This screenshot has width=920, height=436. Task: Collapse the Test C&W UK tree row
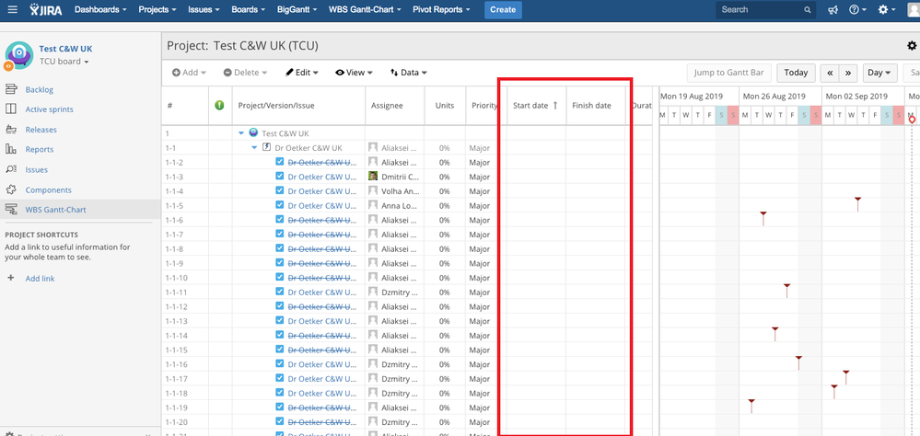(x=241, y=133)
